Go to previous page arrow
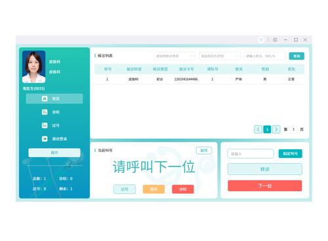 pos(258,130)
